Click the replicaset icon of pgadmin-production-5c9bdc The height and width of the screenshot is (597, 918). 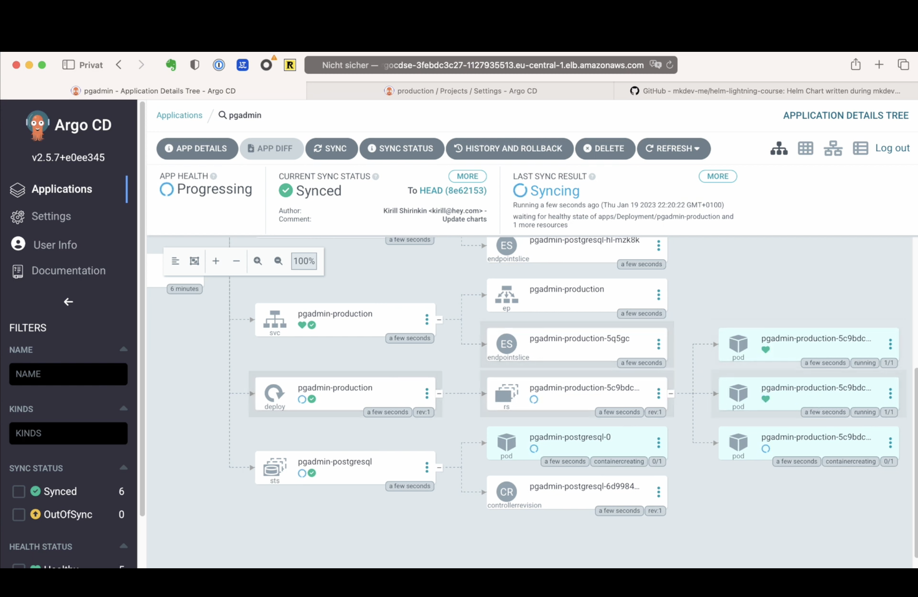[506, 393]
